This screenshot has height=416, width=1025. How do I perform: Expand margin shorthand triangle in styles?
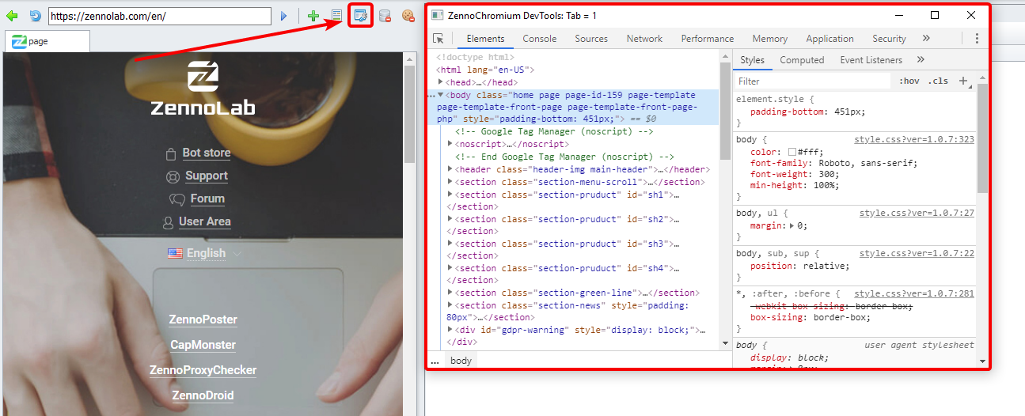point(793,226)
